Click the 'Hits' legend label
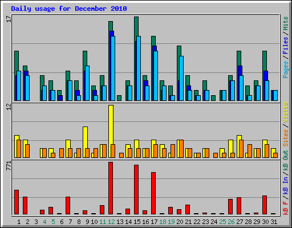The image size is (292, 228). click(286, 23)
